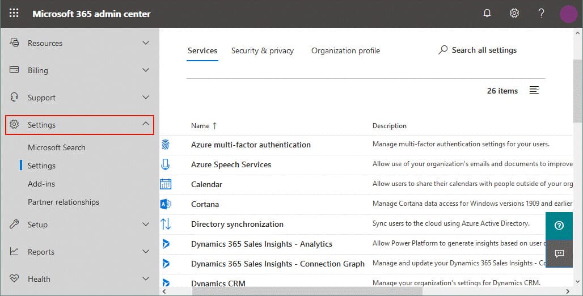Click the Azure multi-factor authentication fingerprint icon
The image size is (583, 296).
coord(166,145)
